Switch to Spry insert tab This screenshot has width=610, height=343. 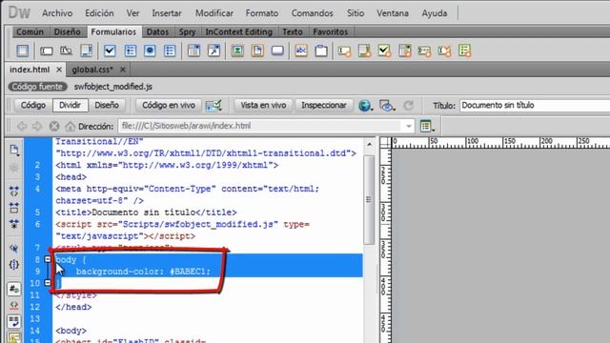coord(187,31)
